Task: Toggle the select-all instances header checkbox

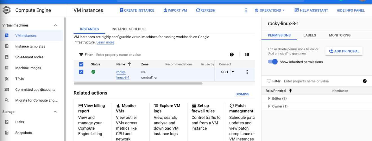Action: tap(81, 64)
